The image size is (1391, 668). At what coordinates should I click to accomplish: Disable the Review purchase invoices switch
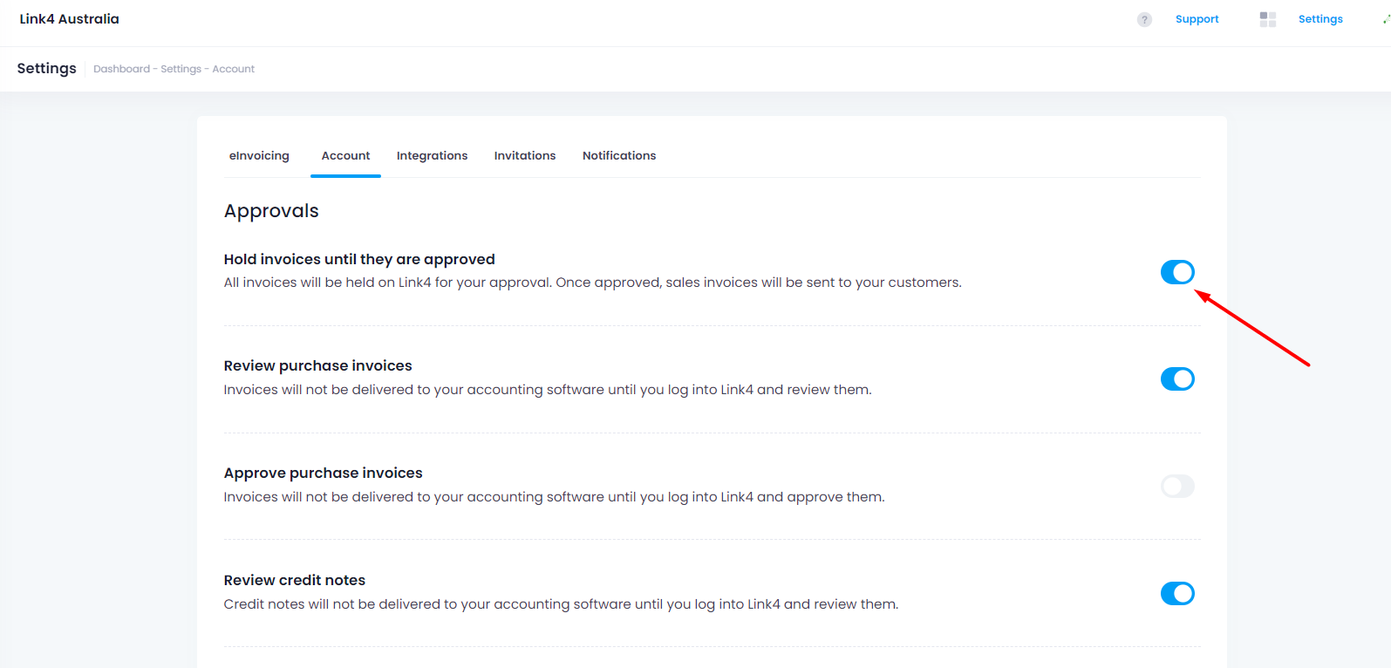point(1177,378)
